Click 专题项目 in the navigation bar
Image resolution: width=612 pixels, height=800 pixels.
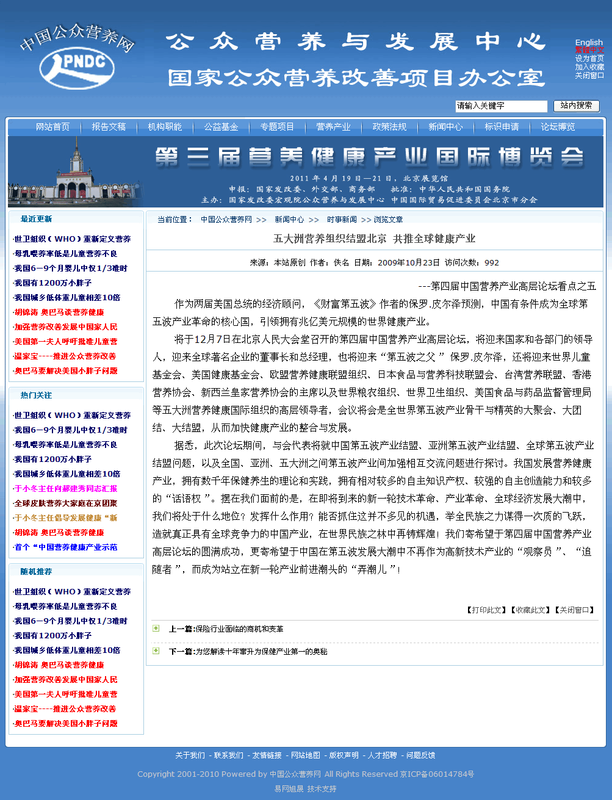277,127
